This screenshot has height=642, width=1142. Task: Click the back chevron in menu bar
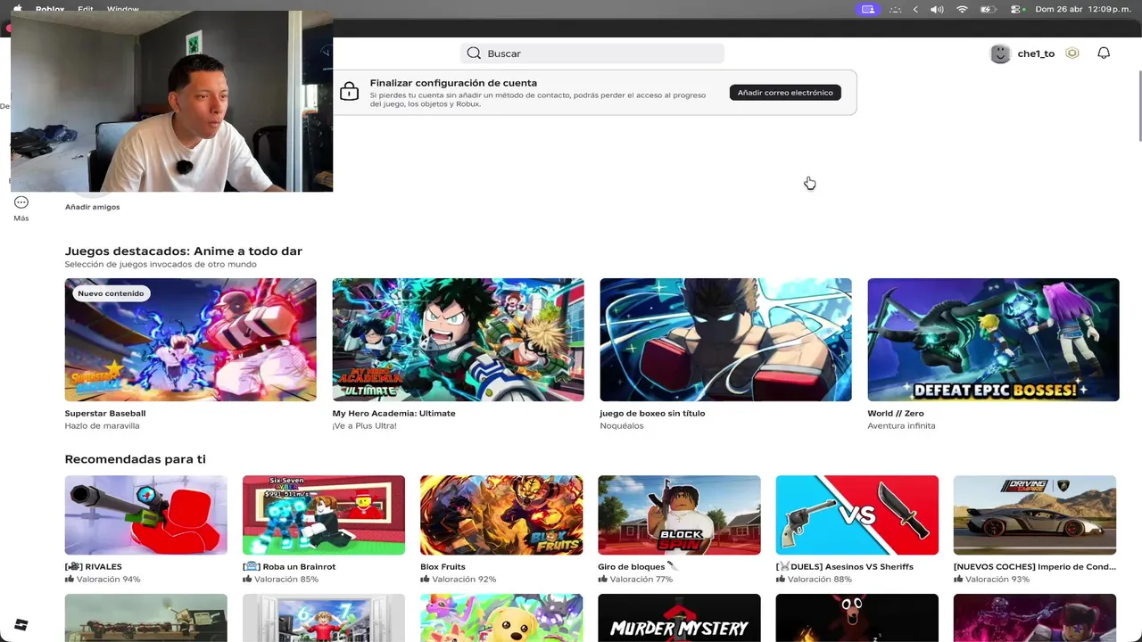[915, 9]
